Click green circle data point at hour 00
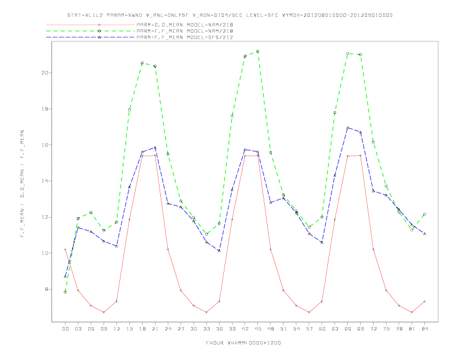Image resolution: width=463 pixels, height=358 pixels. click(65, 292)
